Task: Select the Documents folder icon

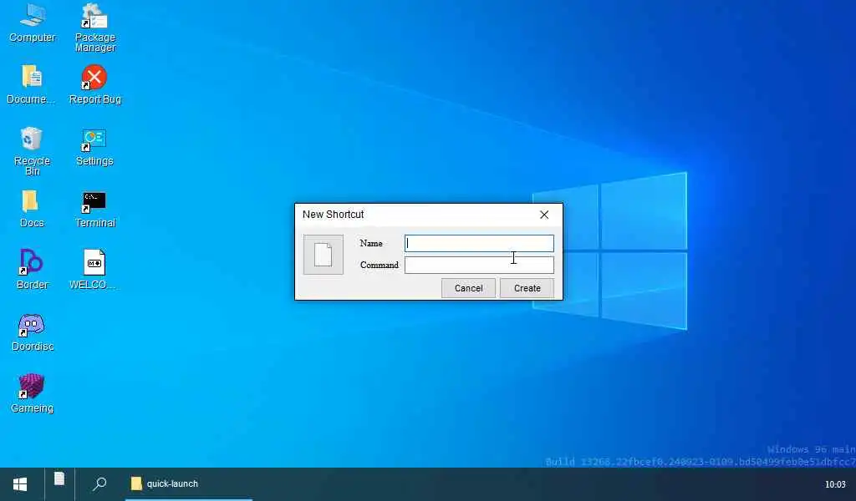Action: (x=32, y=84)
